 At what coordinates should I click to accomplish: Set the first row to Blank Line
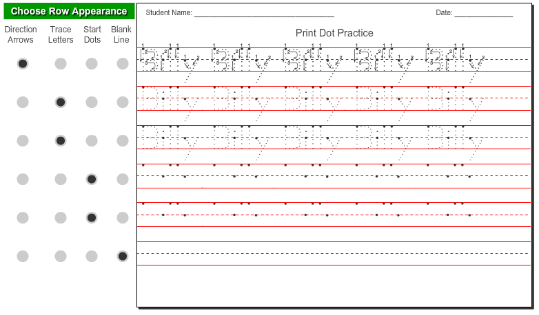(123, 63)
